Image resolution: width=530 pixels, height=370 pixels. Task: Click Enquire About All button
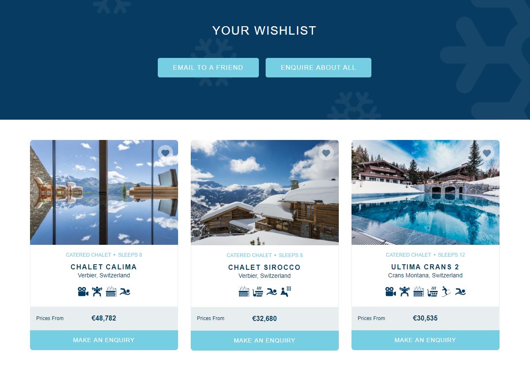319,68
